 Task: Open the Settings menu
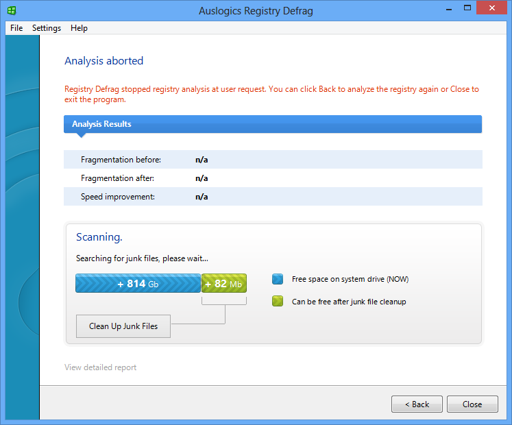pyautogui.click(x=47, y=28)
